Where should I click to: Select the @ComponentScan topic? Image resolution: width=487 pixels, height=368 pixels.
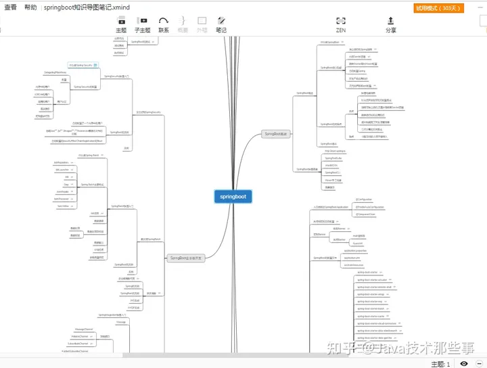coord(365,214)
